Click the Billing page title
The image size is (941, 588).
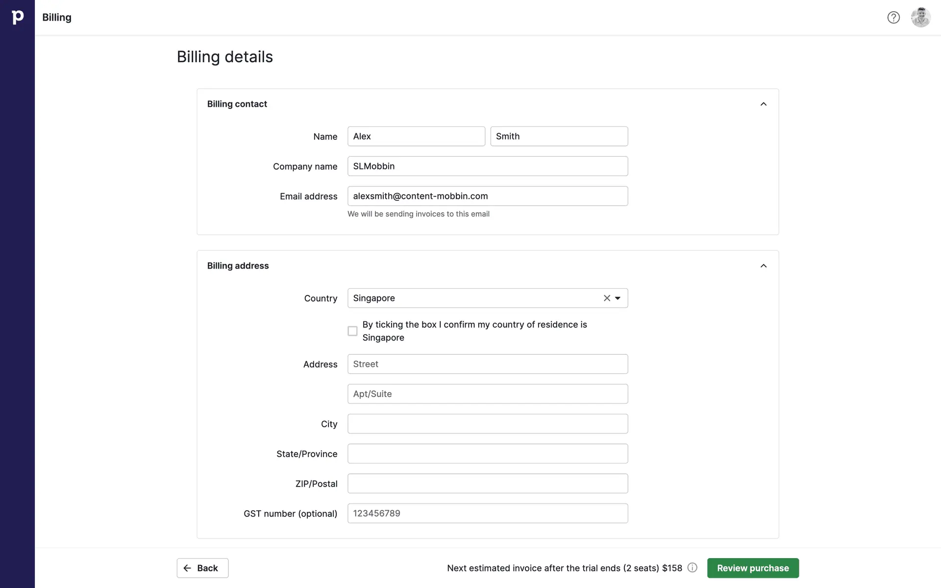click(x=57, y=17)
